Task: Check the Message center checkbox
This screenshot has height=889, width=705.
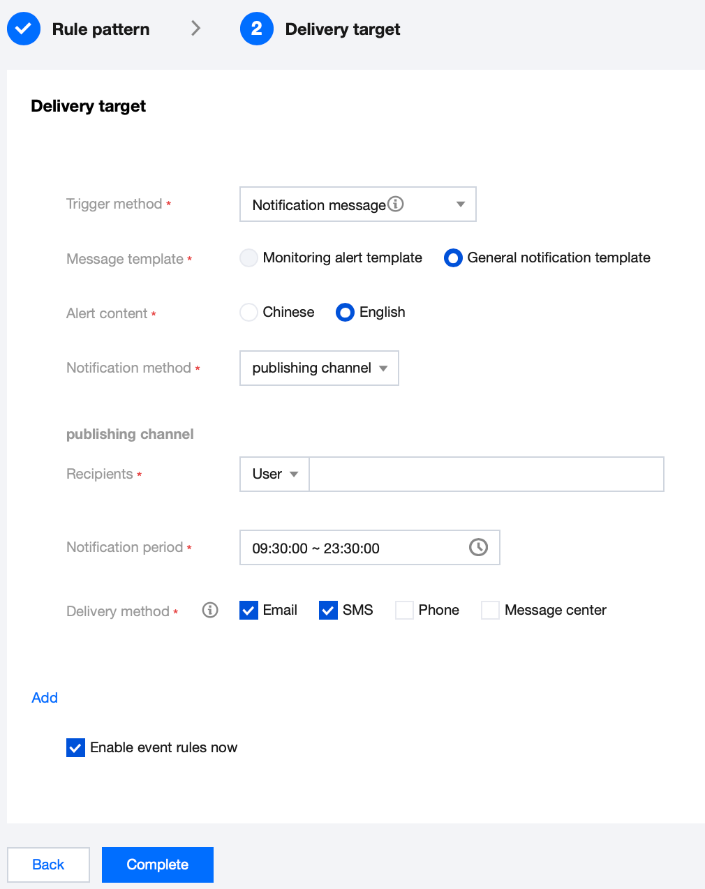Action: tap(491, 611)
